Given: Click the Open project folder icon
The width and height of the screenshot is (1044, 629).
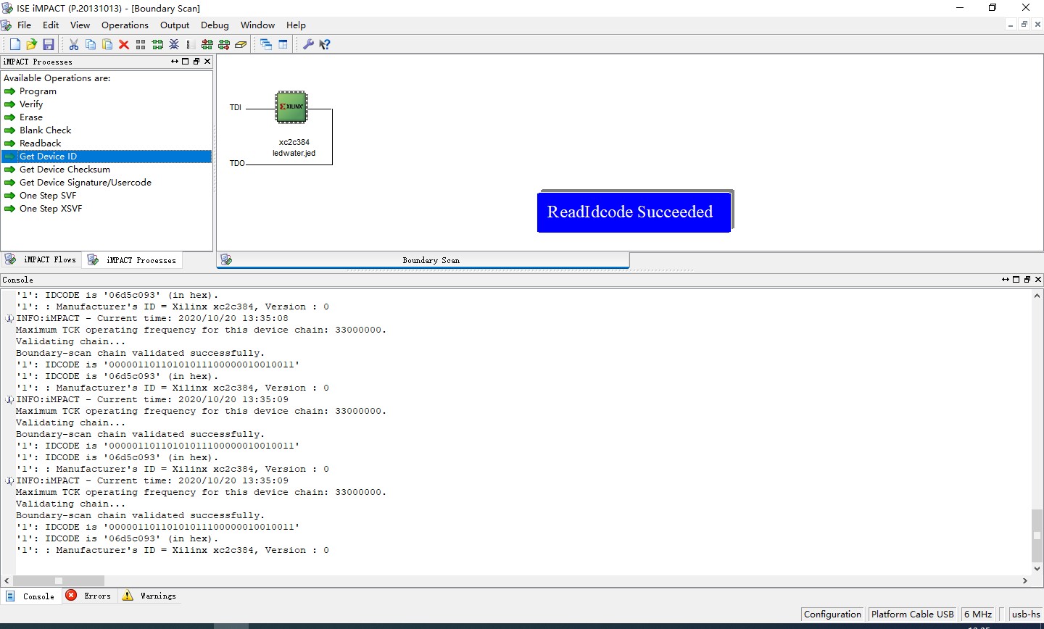Looking at the screenshot, I should coord(31,44).
